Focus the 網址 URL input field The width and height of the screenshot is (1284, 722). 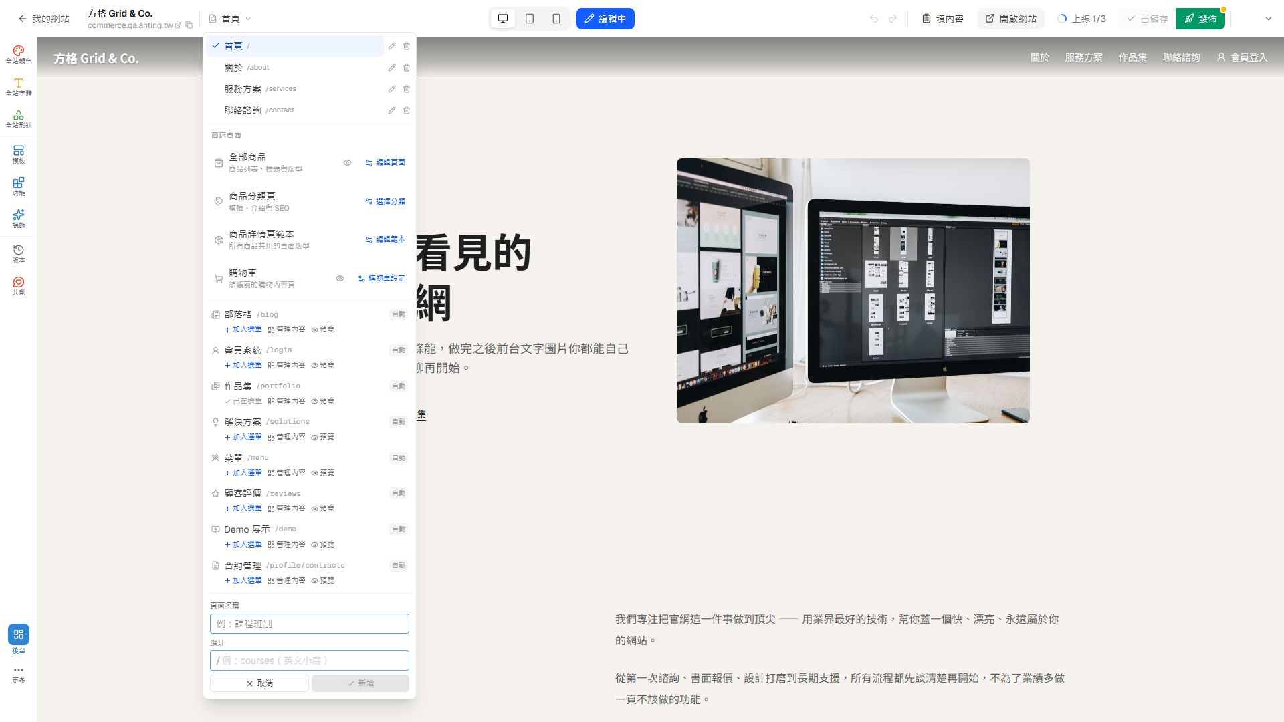310,660
